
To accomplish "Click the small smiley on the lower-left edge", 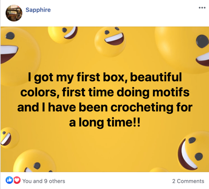I will [9, 138].
